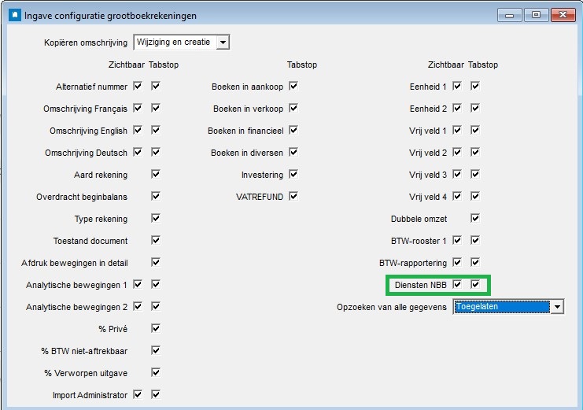Maximize the configuratie grootboekrekeningen window
This screenshot has height=410, width=583.
[536, 15]
